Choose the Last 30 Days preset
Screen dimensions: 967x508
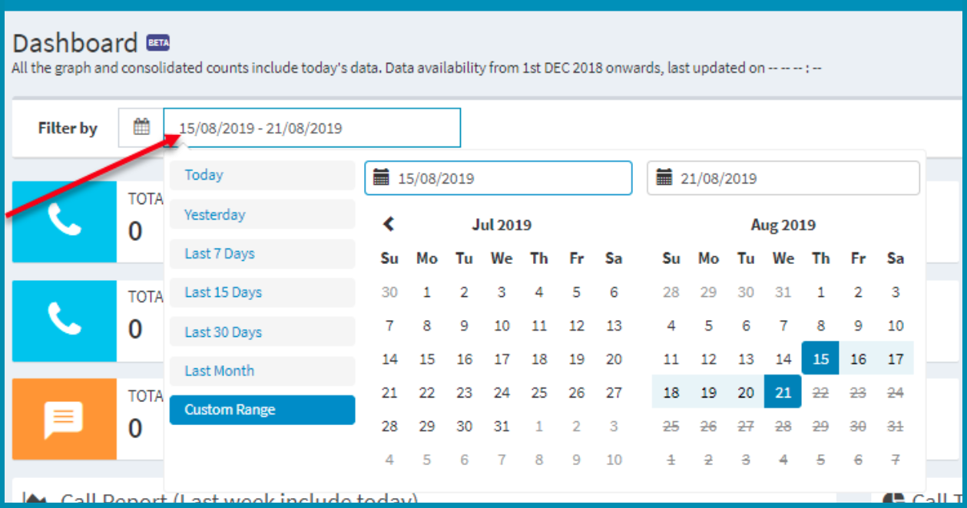[263, 332]
